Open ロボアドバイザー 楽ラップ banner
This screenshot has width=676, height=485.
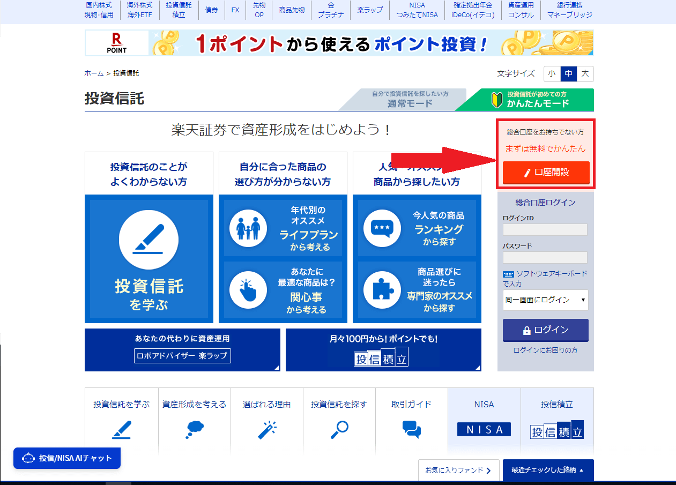click(x=182, y=350)
